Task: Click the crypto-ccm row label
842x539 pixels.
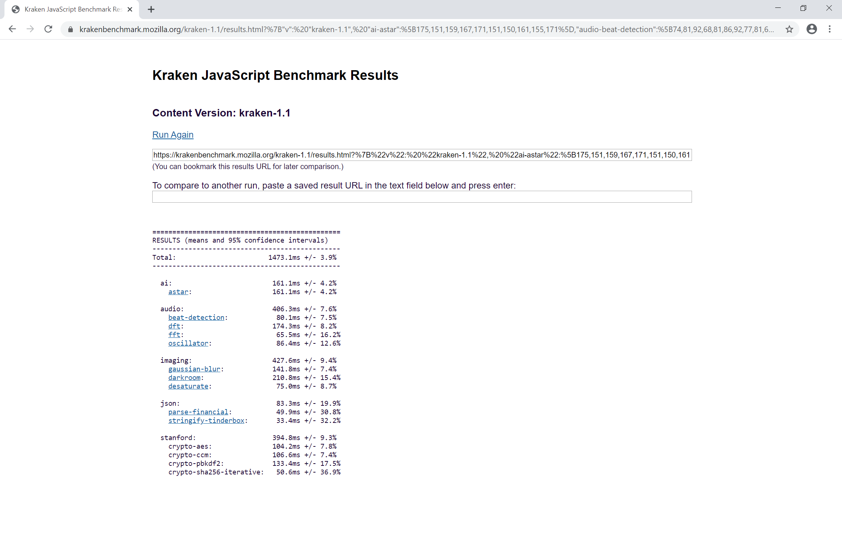Action: pos(190,455)
